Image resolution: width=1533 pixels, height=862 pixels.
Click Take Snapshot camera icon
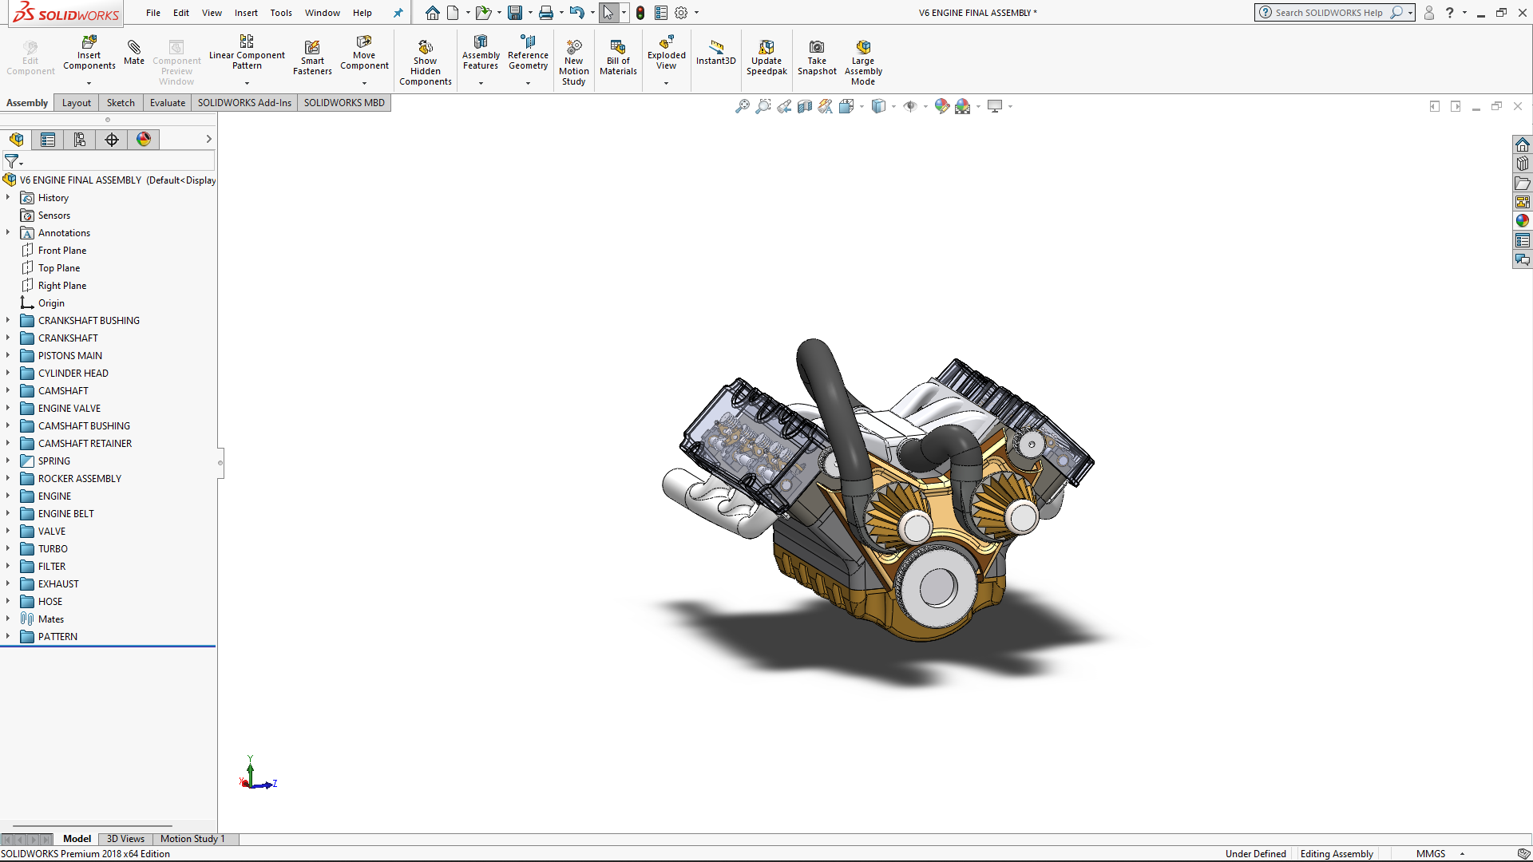tap(817, 48)
